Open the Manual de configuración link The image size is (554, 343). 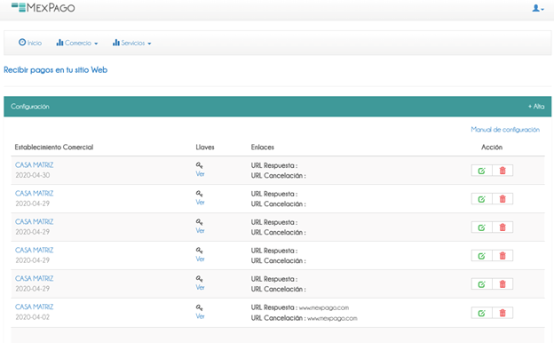click(x=505, y=130)
